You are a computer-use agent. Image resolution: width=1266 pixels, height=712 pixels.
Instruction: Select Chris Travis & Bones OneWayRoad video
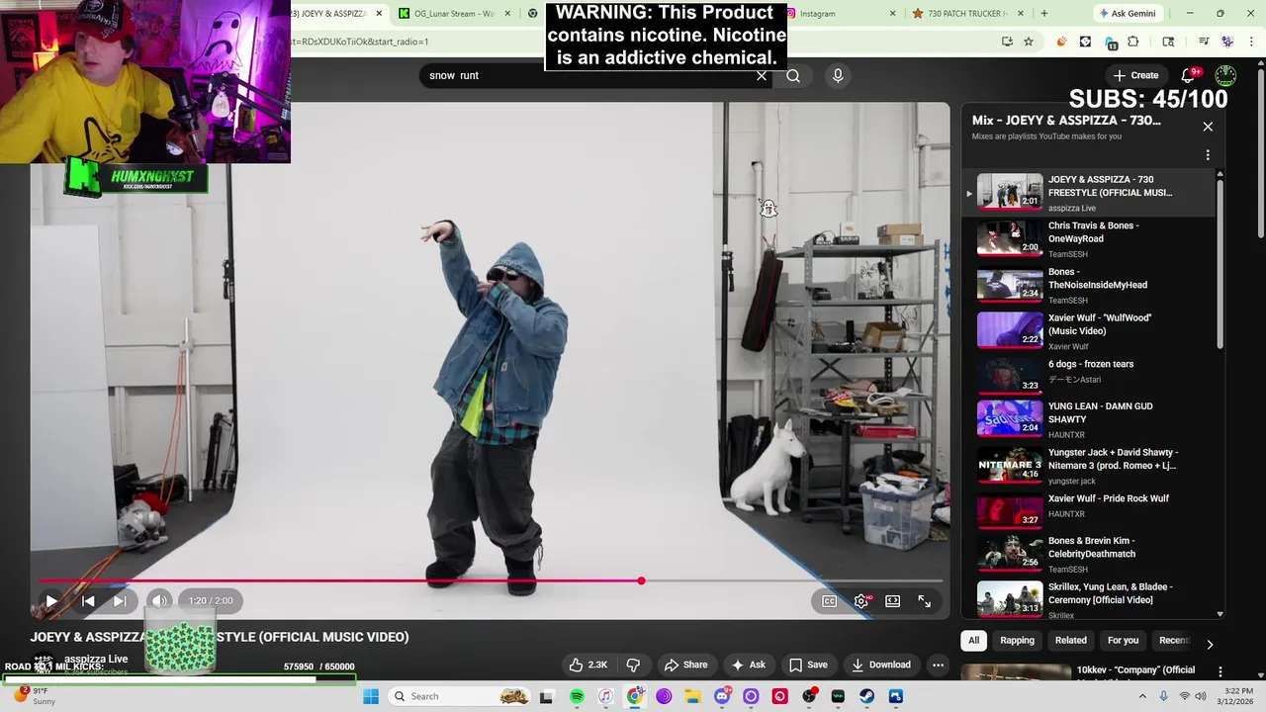click(x=1088, y=239)
